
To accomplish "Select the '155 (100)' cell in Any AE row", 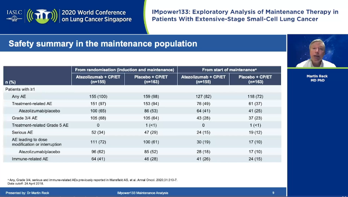I will point(98,96).
